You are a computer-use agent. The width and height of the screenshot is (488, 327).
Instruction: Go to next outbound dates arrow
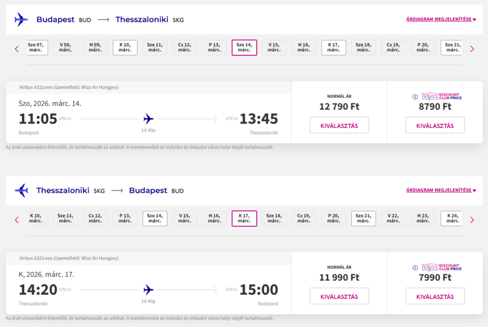[472, 49]
